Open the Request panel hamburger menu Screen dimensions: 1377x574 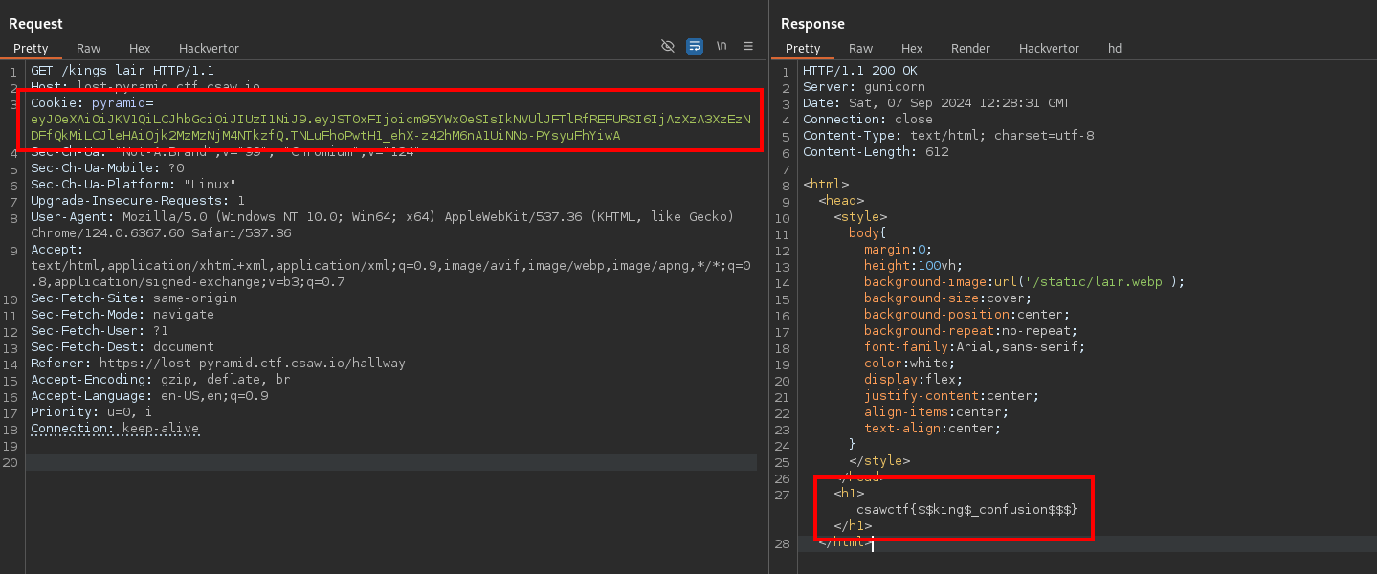click(748, 46)
